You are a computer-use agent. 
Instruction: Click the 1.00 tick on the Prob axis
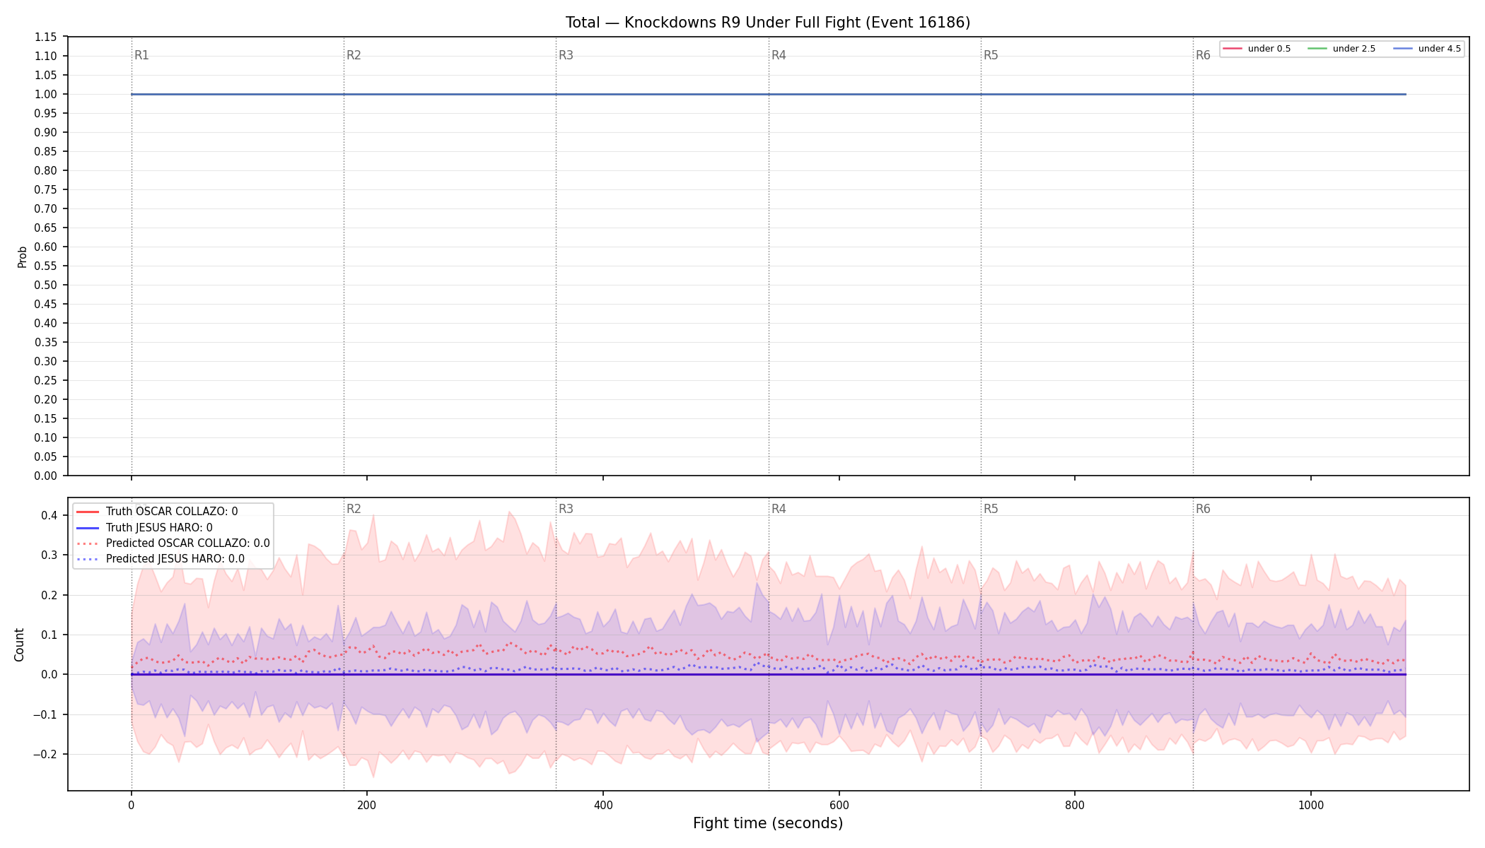(x=46, y=94)
